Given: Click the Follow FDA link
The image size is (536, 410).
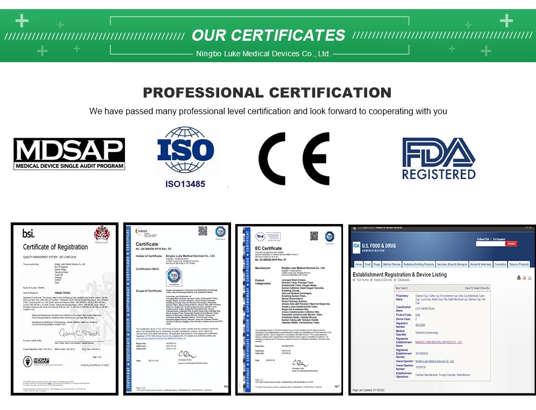Looking at the screenshot, I should [483, 239].
